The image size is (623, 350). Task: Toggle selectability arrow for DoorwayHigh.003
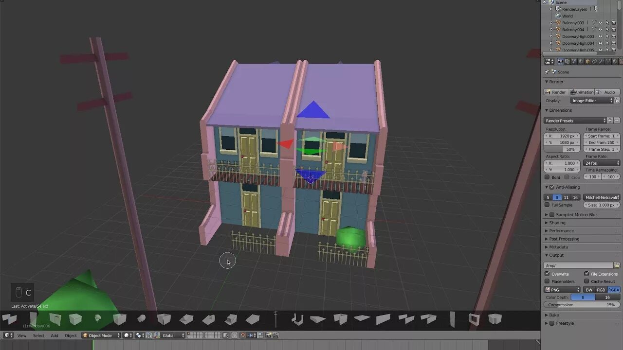[607, 36]
